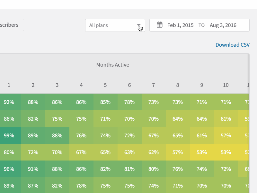Change the start date Feb 1, 2015
This screenshot has width=257, height=193.
pyautogui.click(x=180, y=25)
